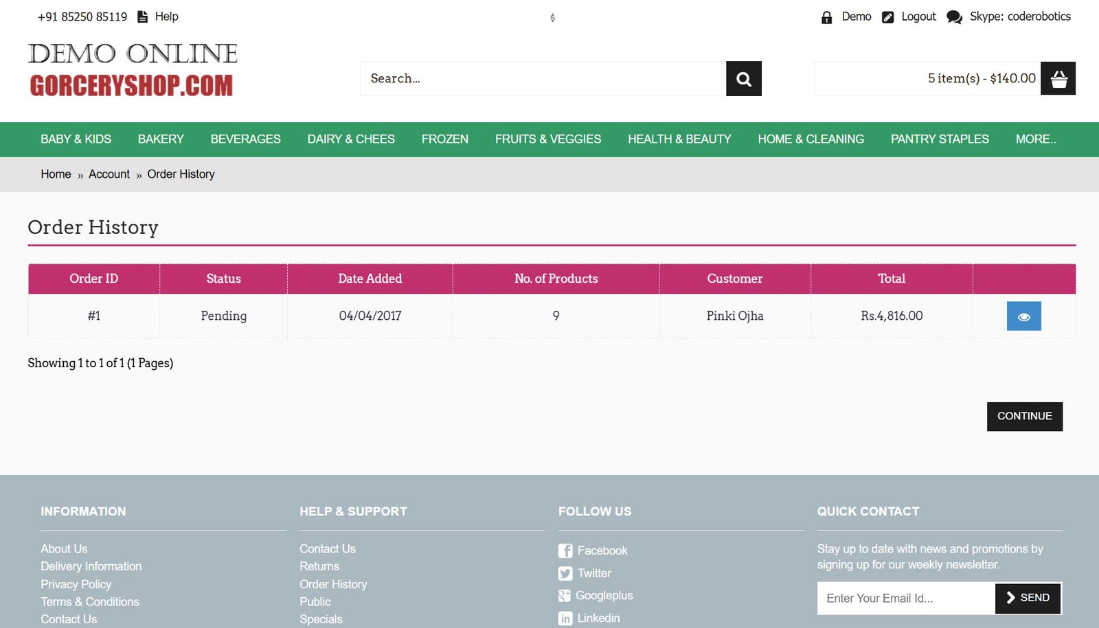Screen dimensions: 1099x628
Task: Click Facebook text link
Action: coord(602,550)
